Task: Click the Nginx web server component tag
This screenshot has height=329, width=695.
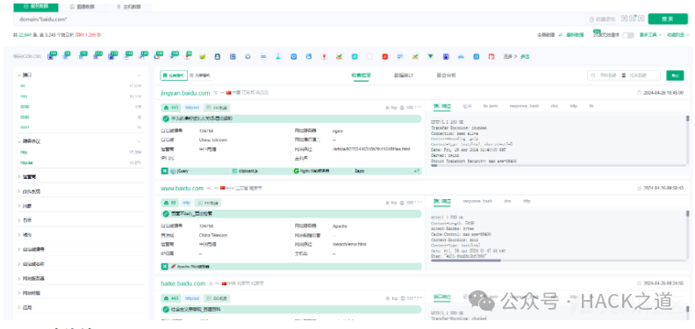Action: click(x=312, y=171)
